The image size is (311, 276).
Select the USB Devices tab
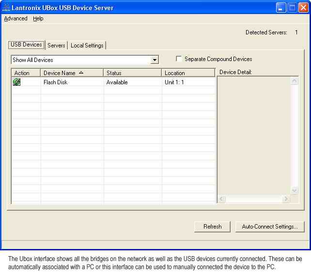(26, 45)
